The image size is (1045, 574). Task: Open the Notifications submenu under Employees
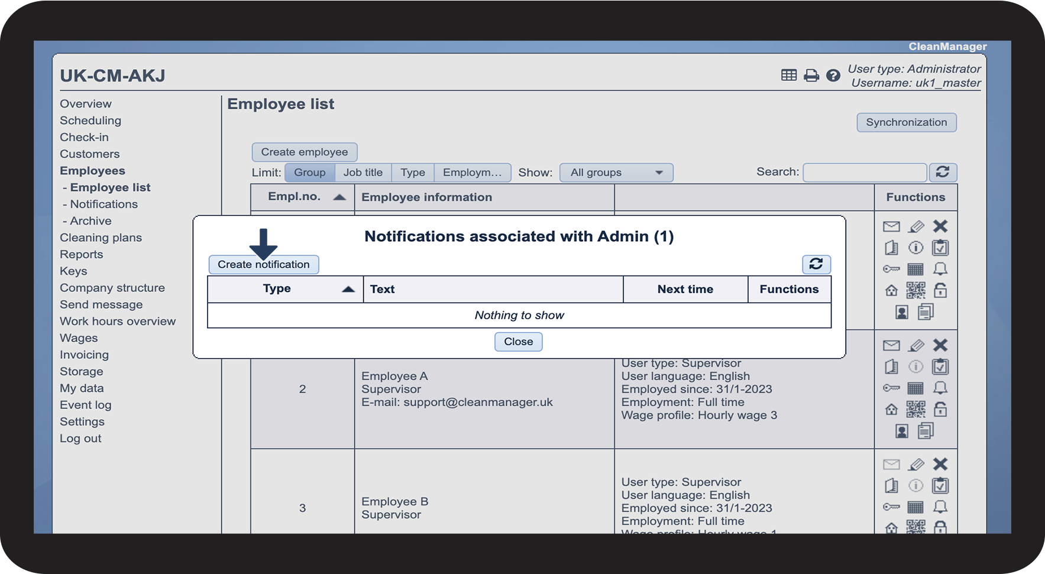(104, 204)
